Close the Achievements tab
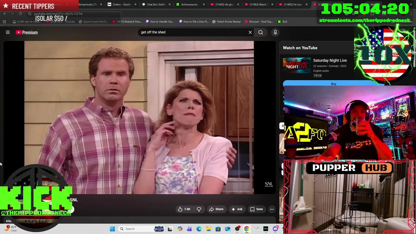Image resolution: width=416 pixels, height=234 pixels. [204, 5]
